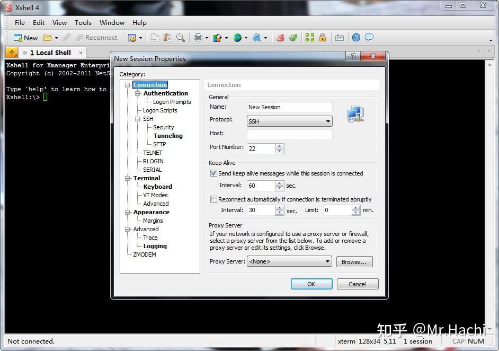
Task: Enable automatic reconnect on abrupt termination
Action: [x=213, y=199]
